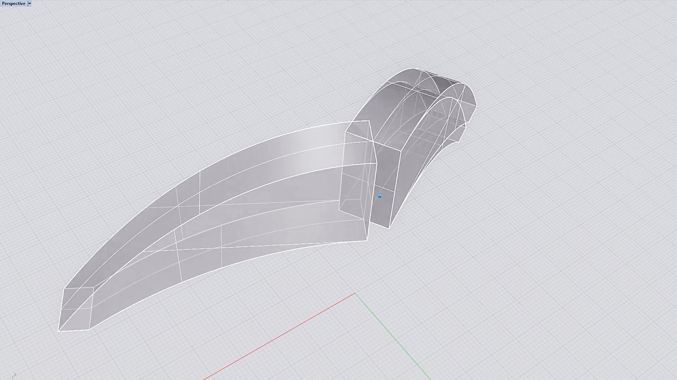The width and height of the screenshot is (677, 380).
Task: Click the small blue cube cursor icon
Action: pos(379,196)
